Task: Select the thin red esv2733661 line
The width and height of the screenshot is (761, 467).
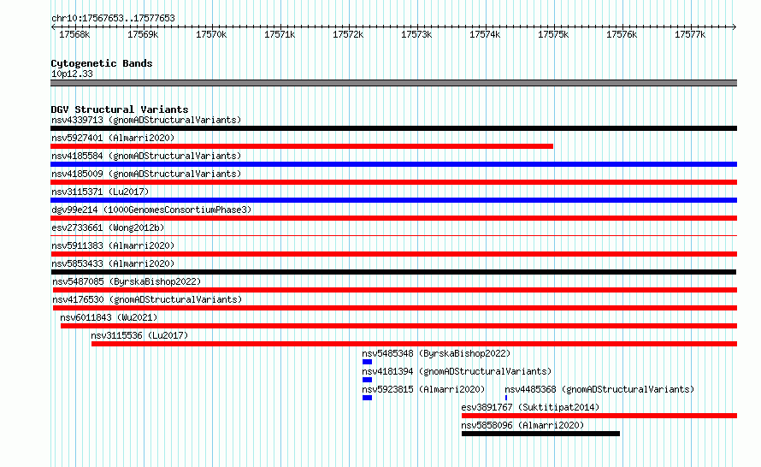Action: tap(393, 235)
